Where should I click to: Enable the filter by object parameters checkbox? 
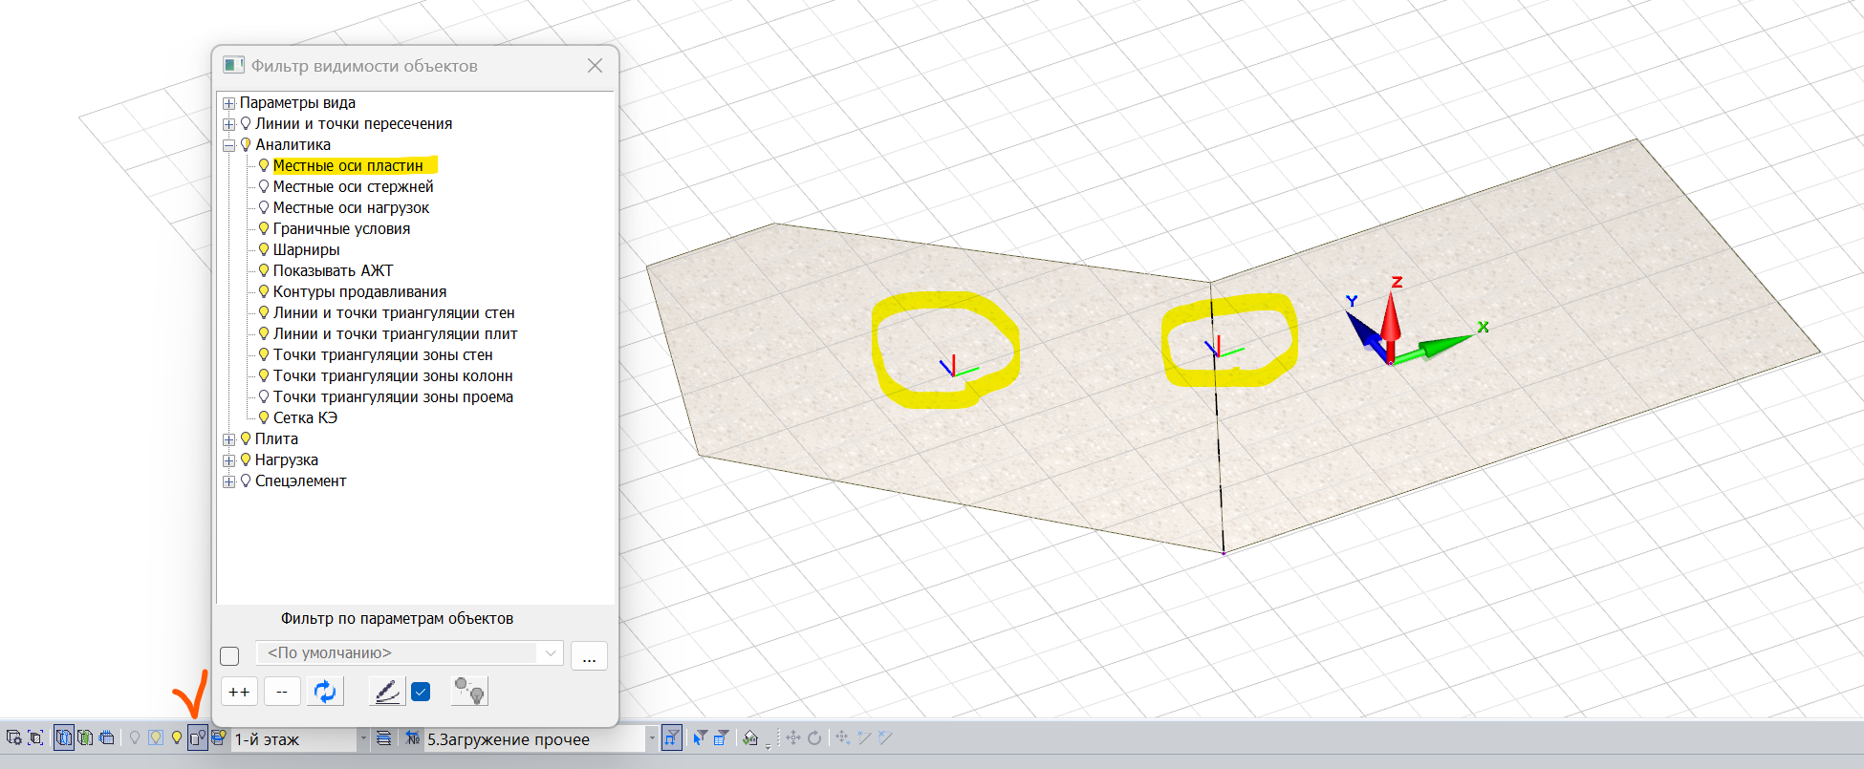[229, 656]
